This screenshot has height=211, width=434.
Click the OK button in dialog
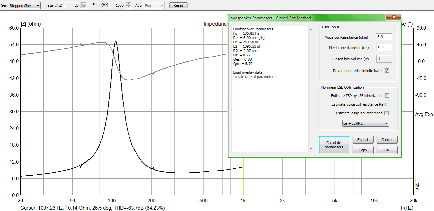(387, 150)
